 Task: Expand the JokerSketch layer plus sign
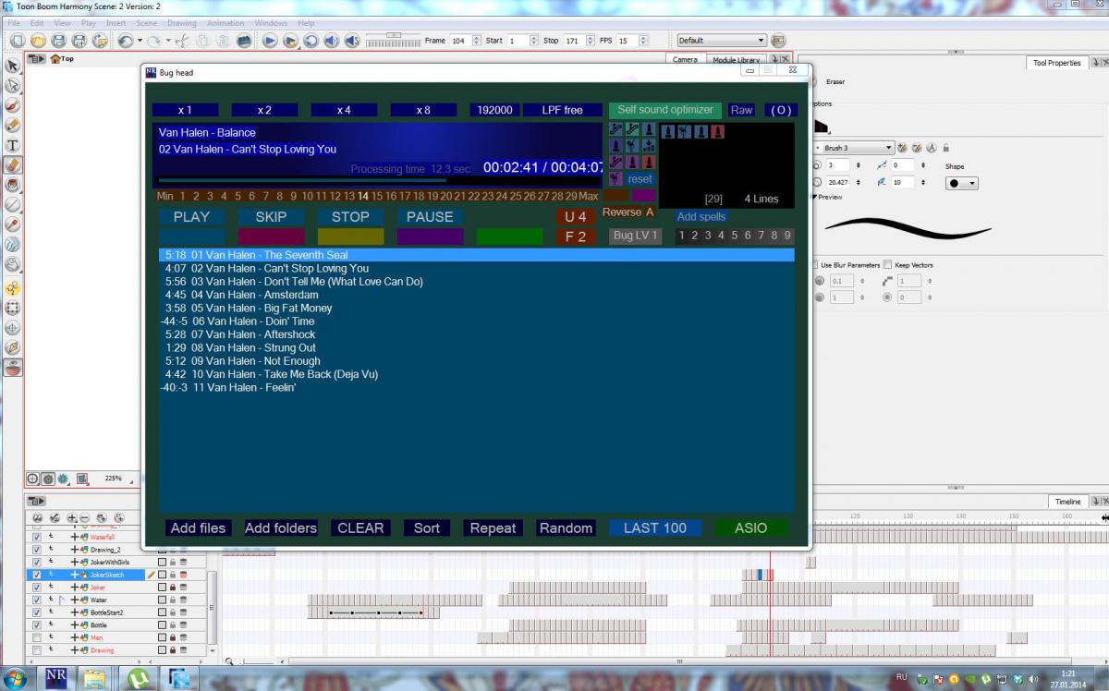pyautogui.click(x=75, y=575)
